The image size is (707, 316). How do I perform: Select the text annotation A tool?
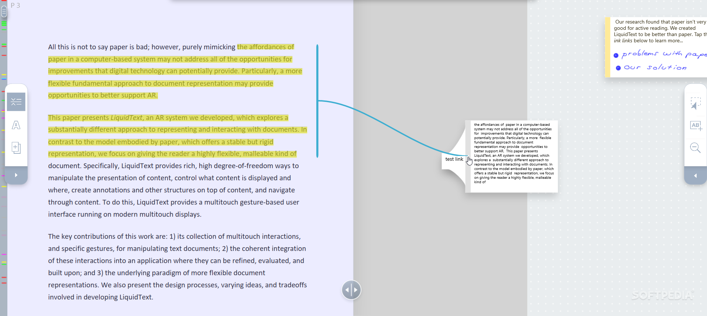16,125
